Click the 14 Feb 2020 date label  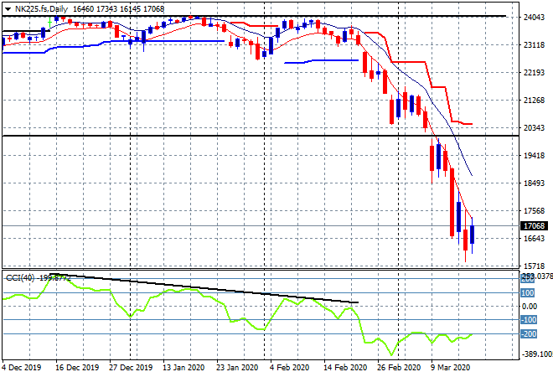[x=345, y=368]
